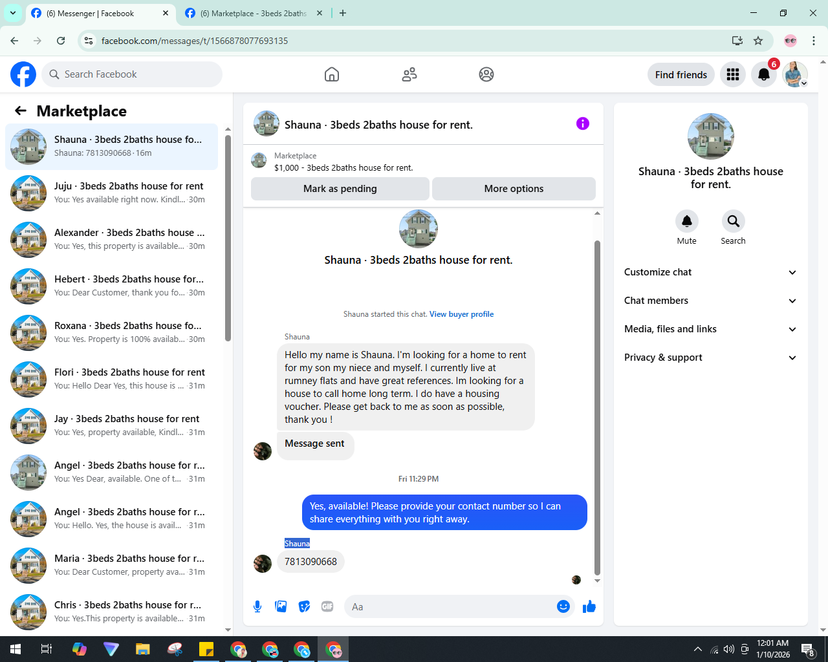Click Shauna's house thumbnail in right panel
Viewport: 828px width, 662px height.
pyautogui.click(x=711, y=136)
